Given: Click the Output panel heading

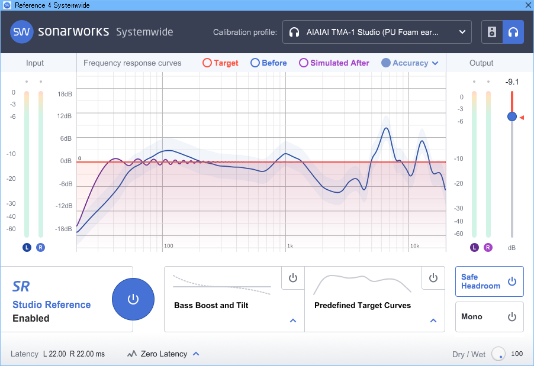Looking at the screenshot, I should pos(481,63).
